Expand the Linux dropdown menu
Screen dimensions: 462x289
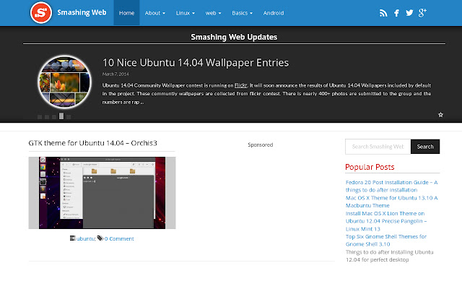[x=186, y=13]
